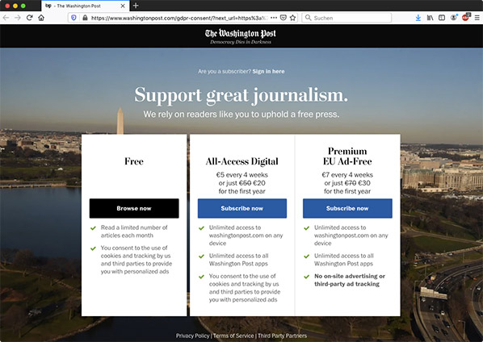Open the Adblock Plus extension icon
Image resolution: width=483 pixels, height=342 pixels.
pyautogui.click(x=465, y=18)
